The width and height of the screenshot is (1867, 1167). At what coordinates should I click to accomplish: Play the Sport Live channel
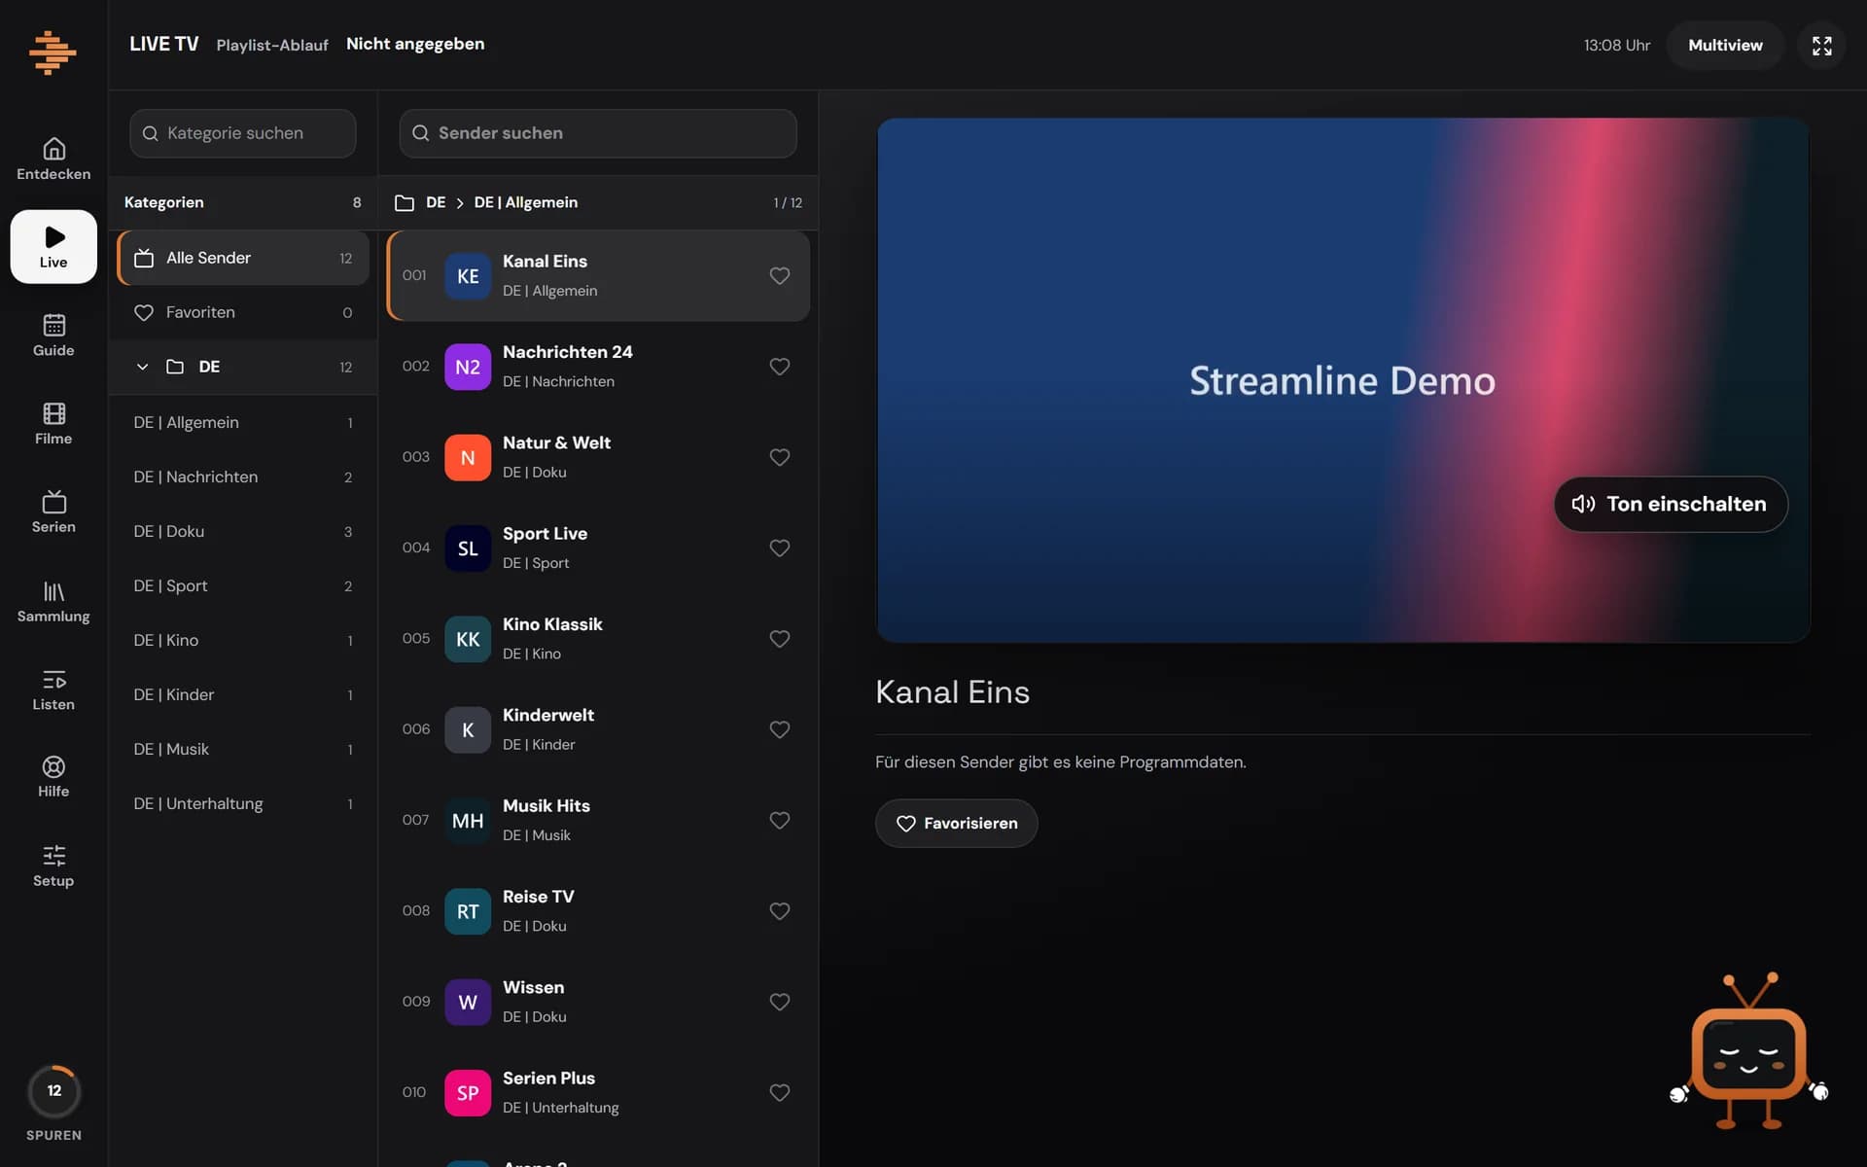pyautogui.click(x=598, y=548)
